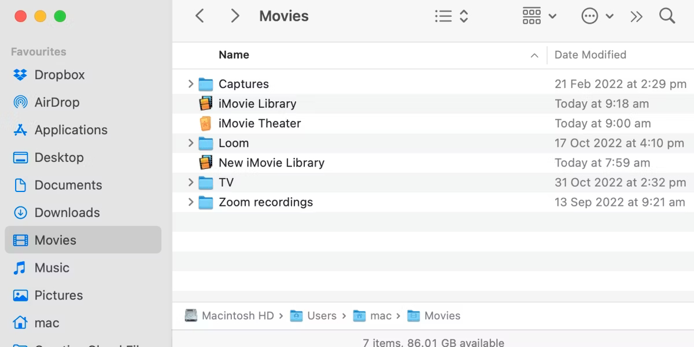Open the ellipsis action menu
The height and width of the screenshot is (347, 694).
click(x=597, y=16)
